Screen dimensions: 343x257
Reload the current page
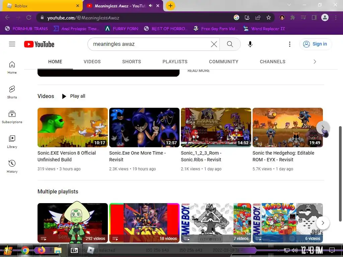[x=29, y=17]
